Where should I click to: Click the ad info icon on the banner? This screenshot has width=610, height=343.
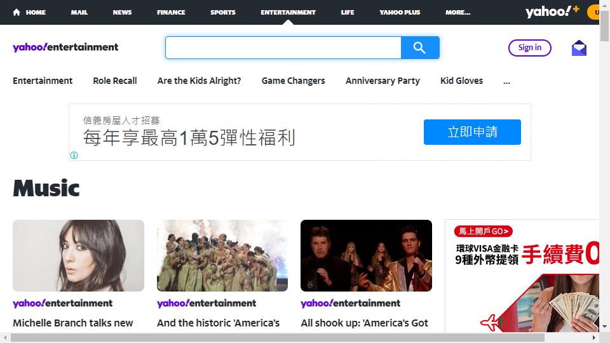74,155
